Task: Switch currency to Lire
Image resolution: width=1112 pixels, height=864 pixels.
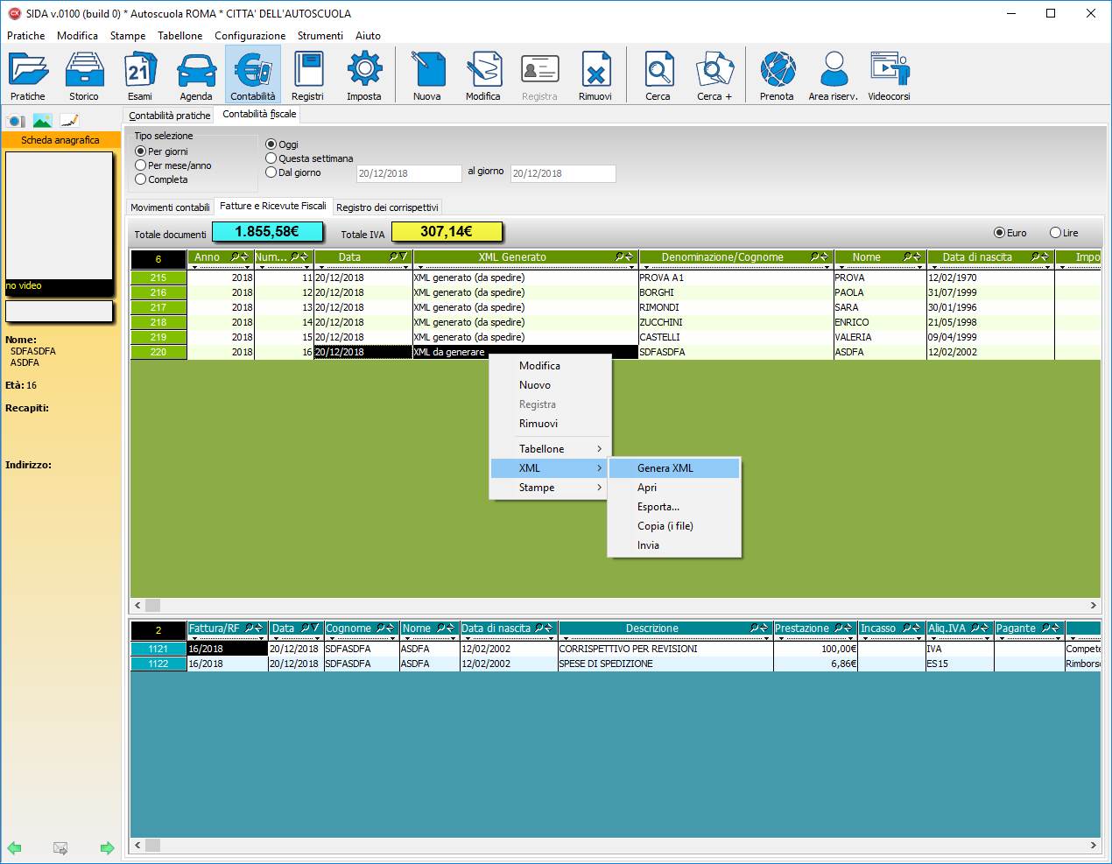Action: click(x=1056, y=233)
